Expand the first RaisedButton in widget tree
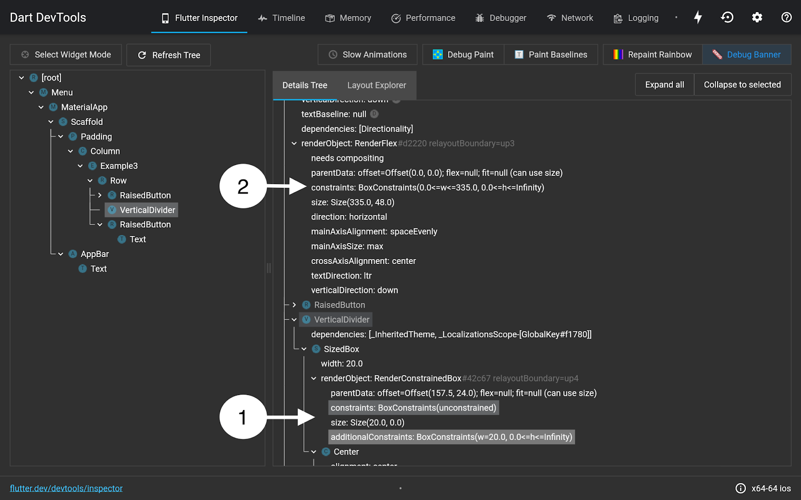Screen dimensions: 801x500 [x=100, y=195]
